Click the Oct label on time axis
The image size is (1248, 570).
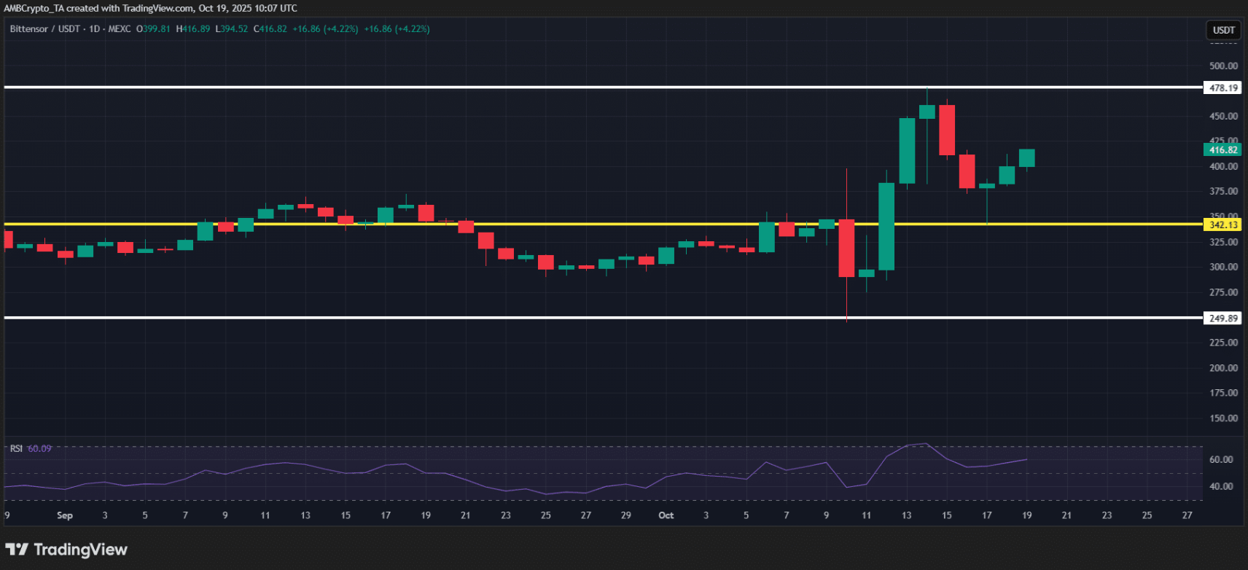pos(666,515)
